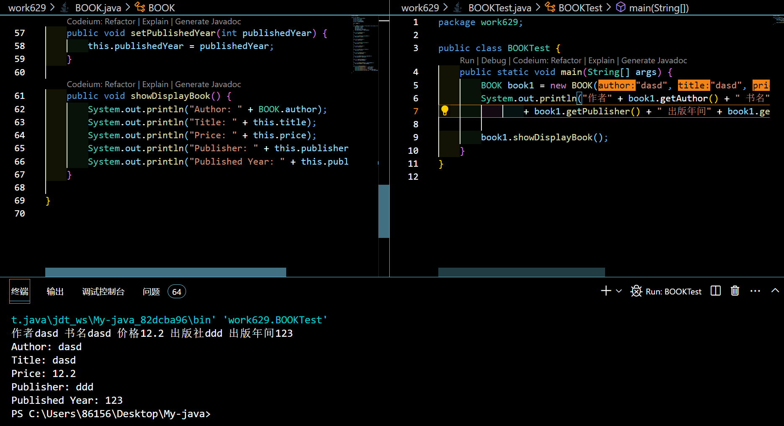Click Codeium Refactor lens above main method
The height and width of the screenshot is (426, 784).
(x=547, y=60)
